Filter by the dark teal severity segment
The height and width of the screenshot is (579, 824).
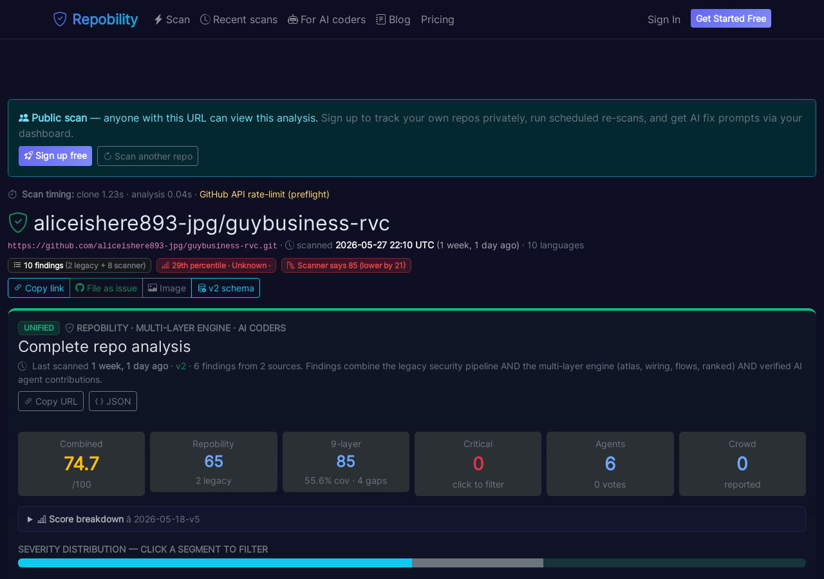pos(675,563)
